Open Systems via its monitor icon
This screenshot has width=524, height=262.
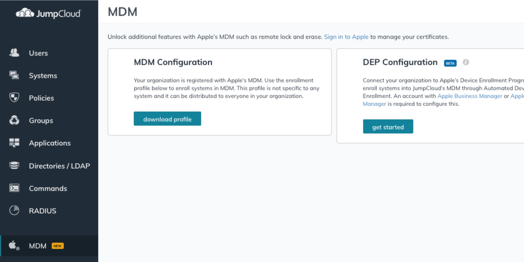point(14,75)
